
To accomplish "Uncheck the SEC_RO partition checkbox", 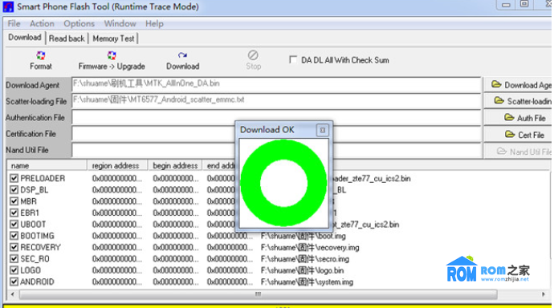I will (14, 258).
